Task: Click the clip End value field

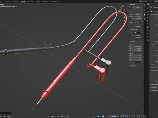Action: coord(138,19)
